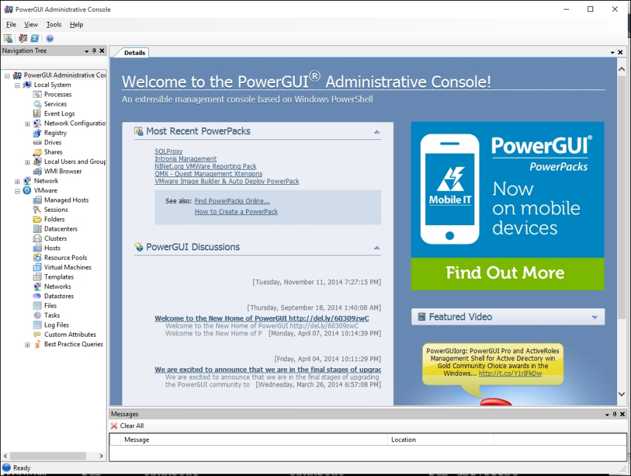Open the Intronis Management link

186,159
